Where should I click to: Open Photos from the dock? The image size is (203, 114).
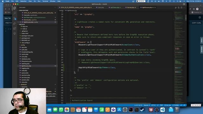pos(67,110)
